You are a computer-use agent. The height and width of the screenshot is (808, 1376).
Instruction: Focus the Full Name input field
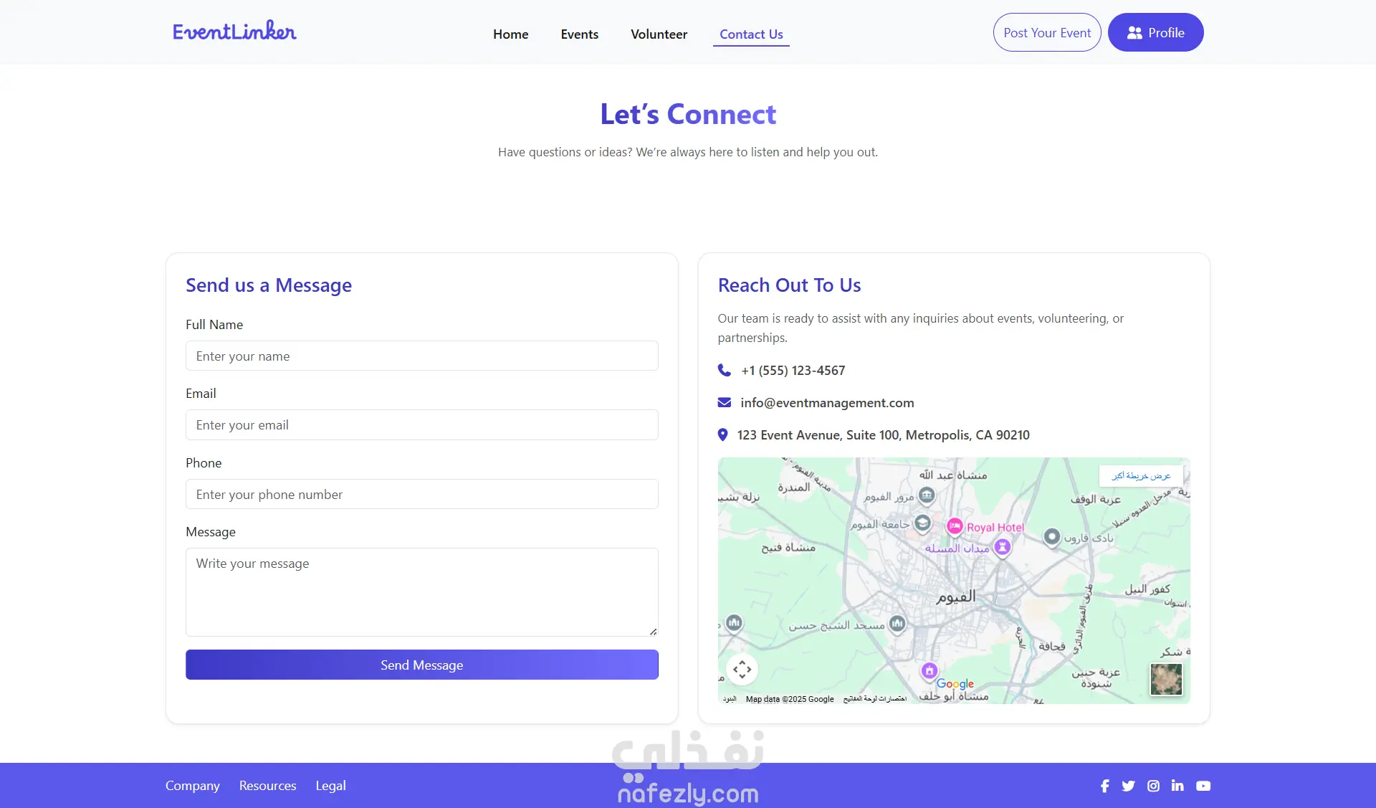[x=421, y=356]
